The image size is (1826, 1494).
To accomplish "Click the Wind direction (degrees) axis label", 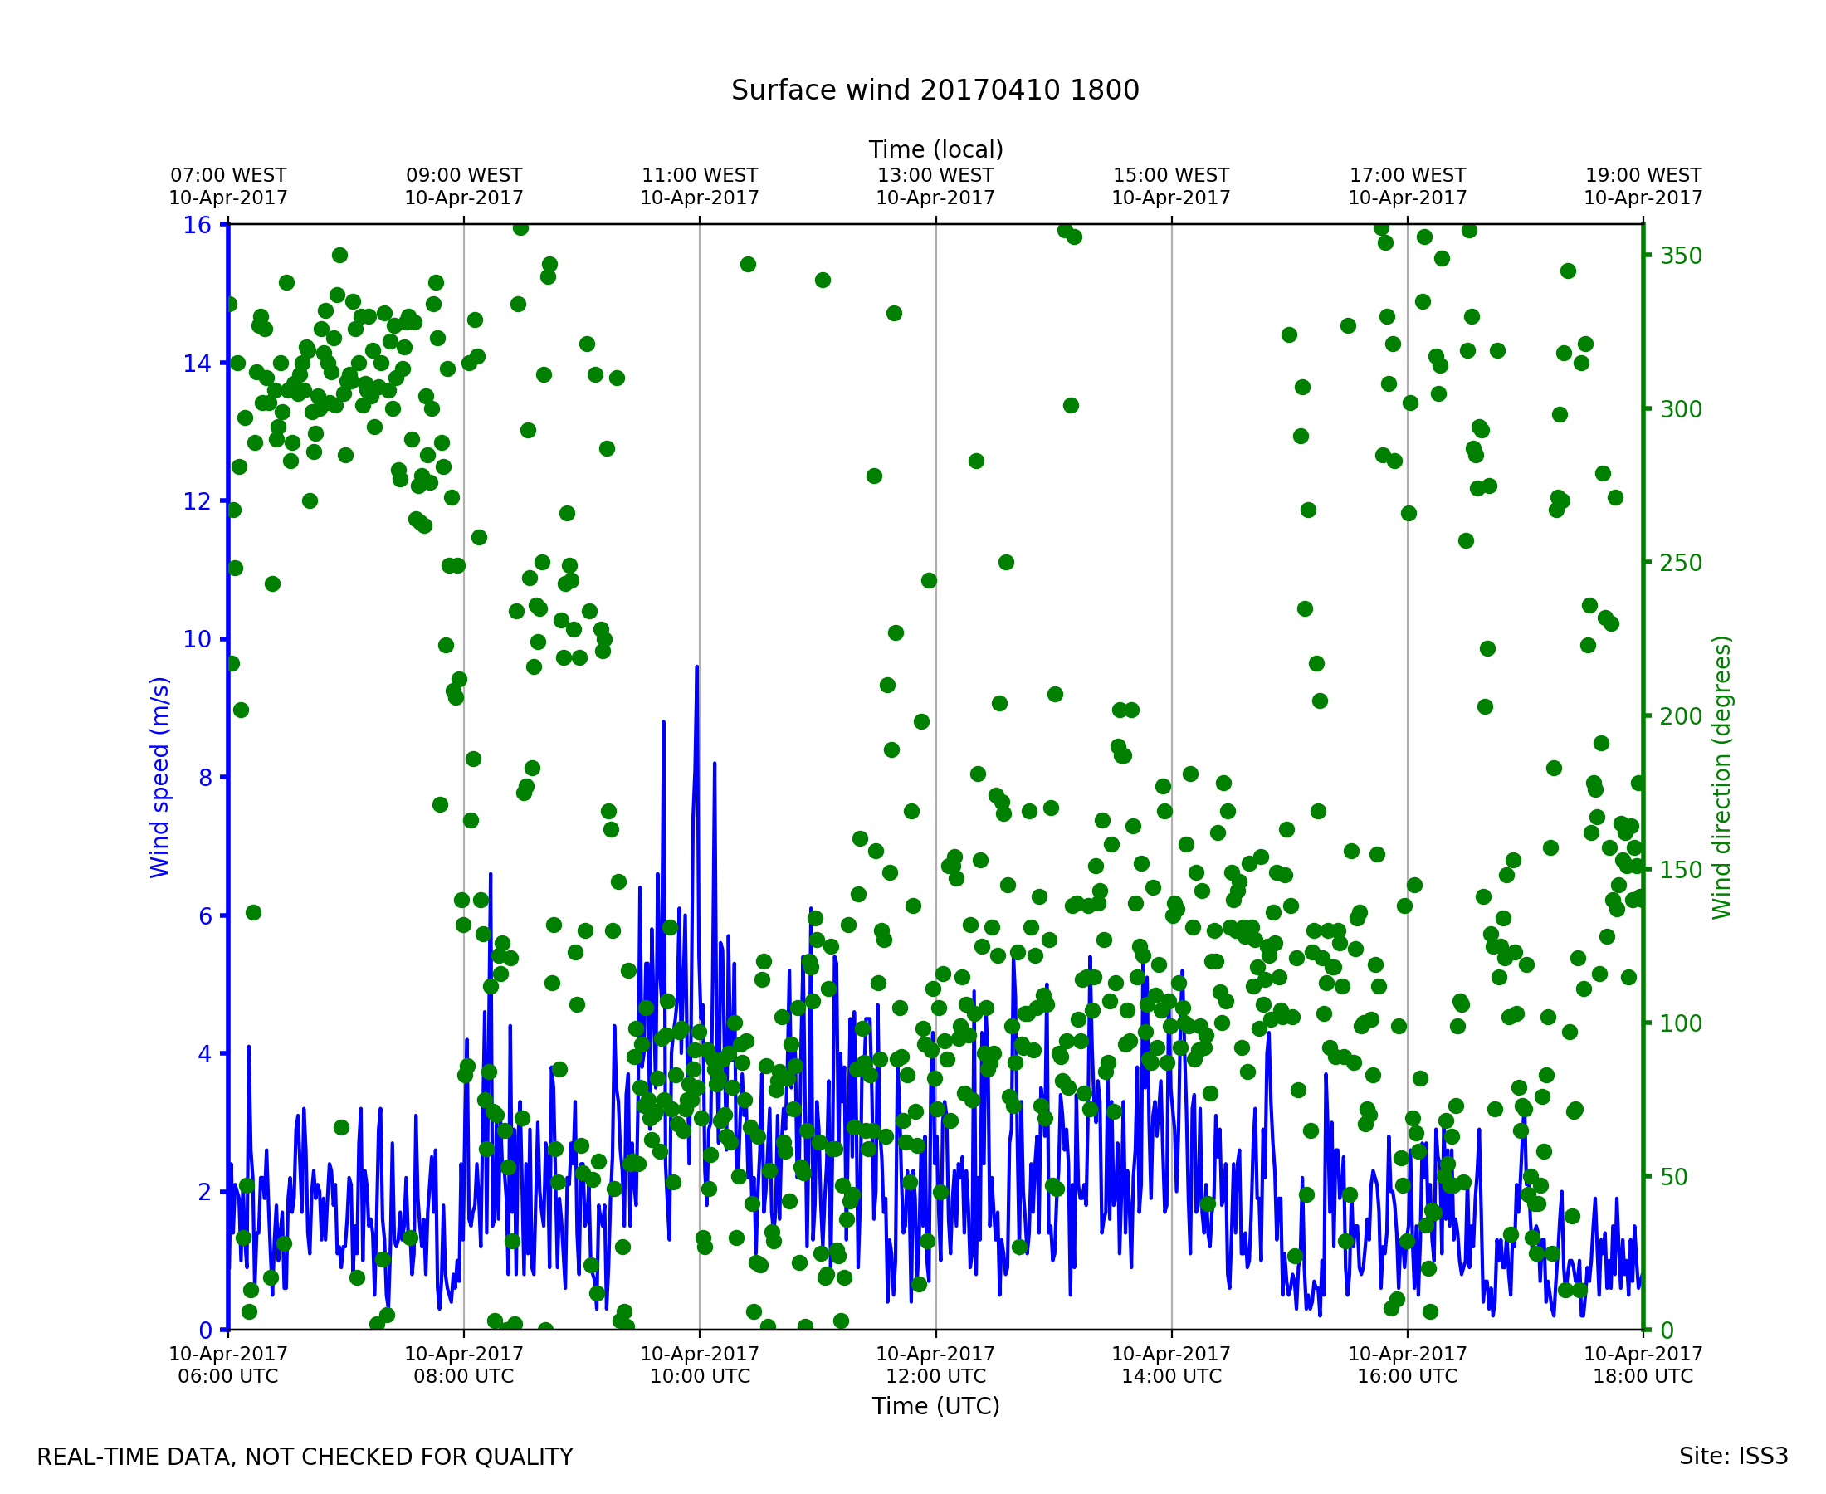I will point(1722,777).
